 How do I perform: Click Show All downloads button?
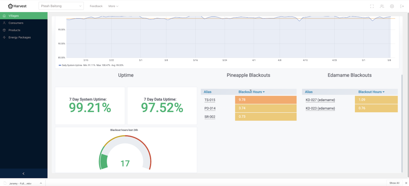click(394, 183)
